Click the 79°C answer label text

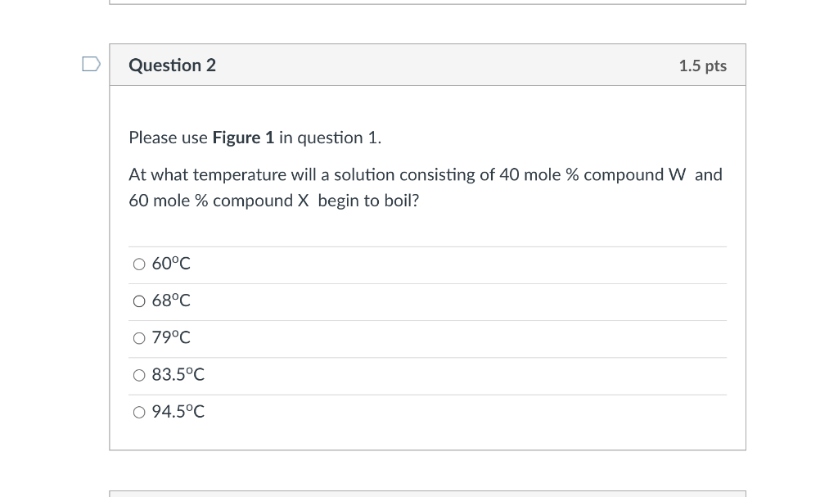[x=171, y=337]
